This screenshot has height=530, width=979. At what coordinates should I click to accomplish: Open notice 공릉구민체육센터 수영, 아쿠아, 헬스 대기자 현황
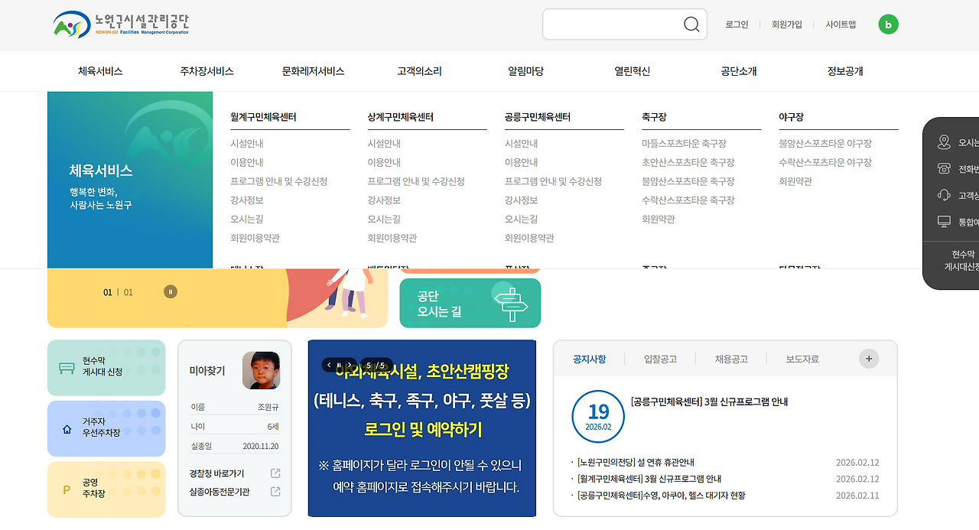[x=661, y=496]
